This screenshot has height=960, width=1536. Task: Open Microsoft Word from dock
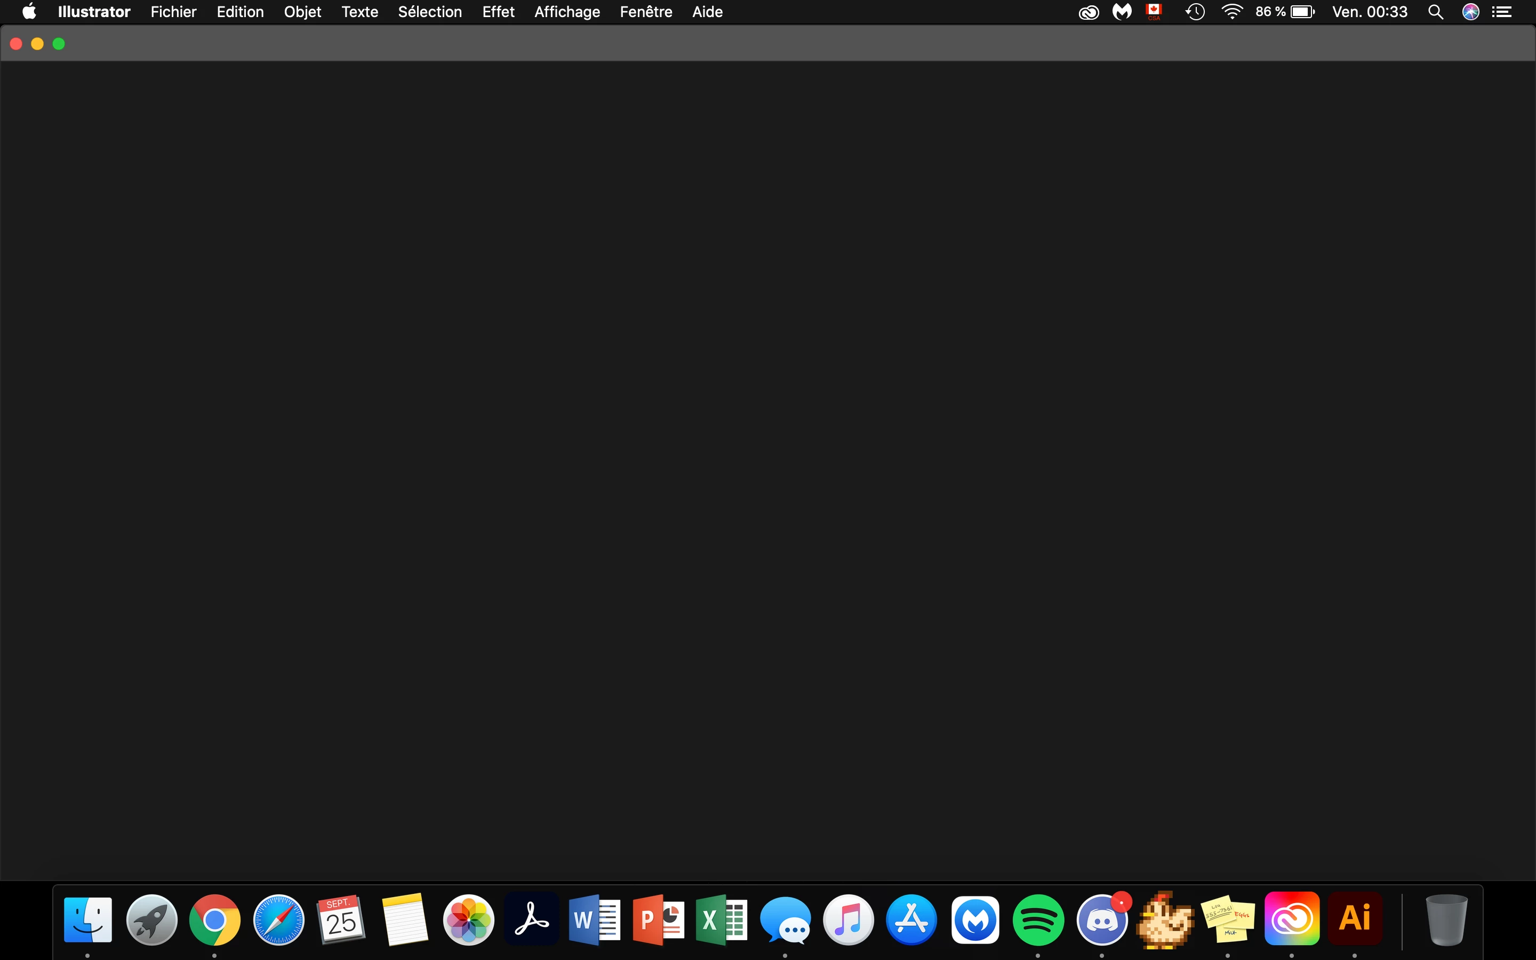pyautogui.click(x=594, y=919)
